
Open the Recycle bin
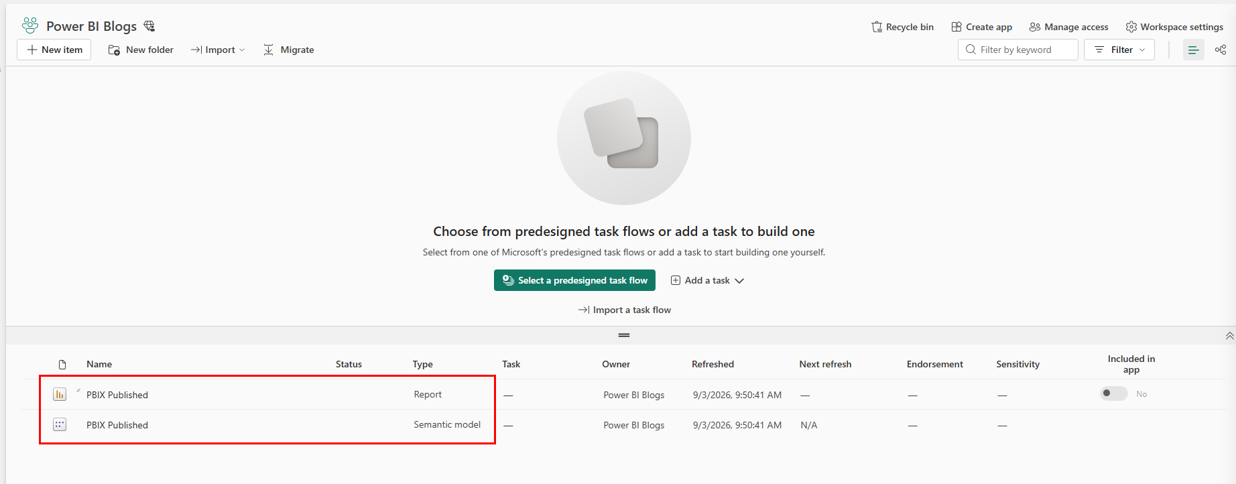pyautogui.click(x=902, y=27)
